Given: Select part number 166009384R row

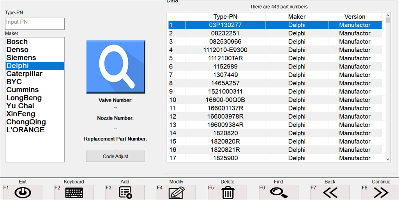Looking at the screenshot, I should coord(225,125).
